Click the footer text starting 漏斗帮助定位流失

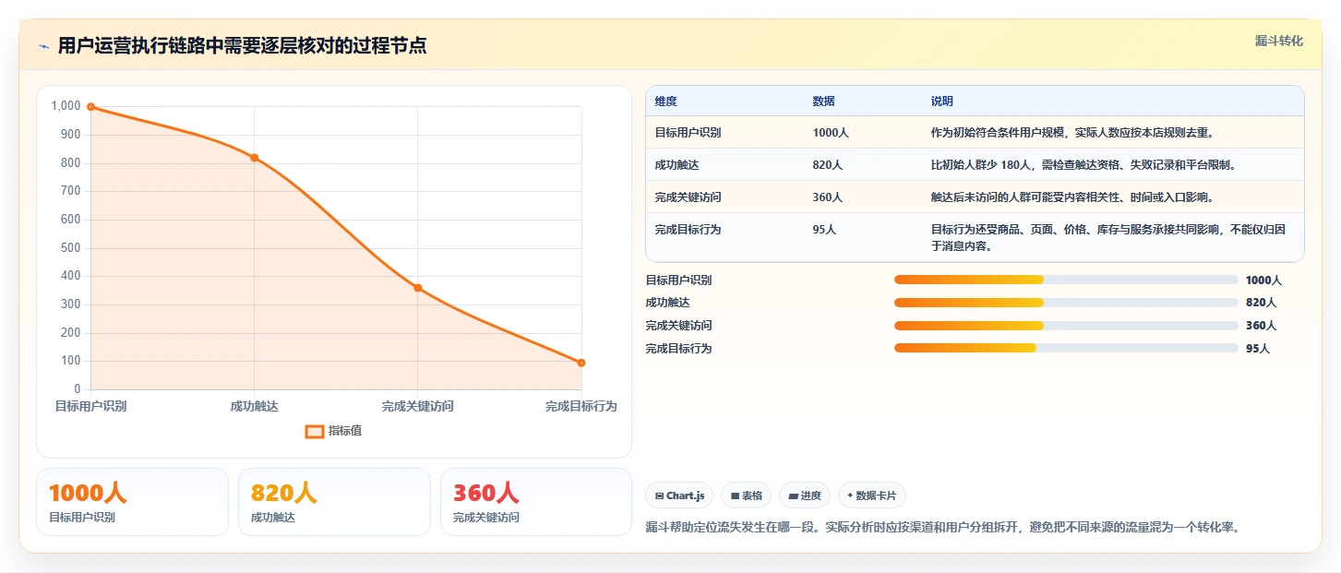pos(942,527)
